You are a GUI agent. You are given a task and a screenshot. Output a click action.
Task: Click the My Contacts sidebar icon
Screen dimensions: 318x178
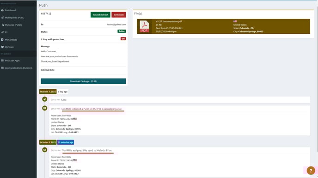(2, 40)
